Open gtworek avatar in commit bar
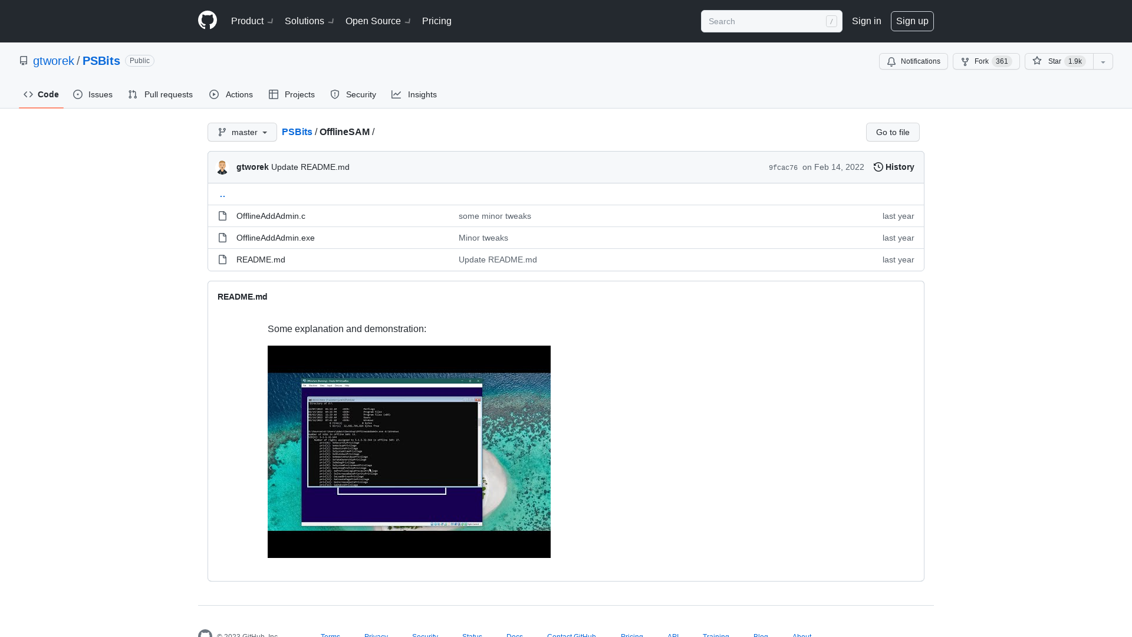The height and width of the screenshot is (637, 1132). click(222, 168)
